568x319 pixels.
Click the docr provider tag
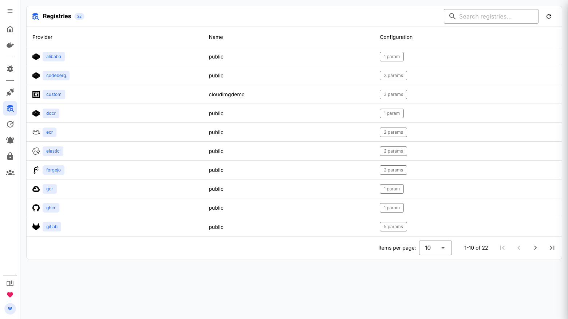pyautogui.click(x=51, y=113)
